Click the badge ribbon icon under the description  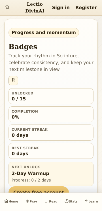pyautogui.click(x=13, y=81)
